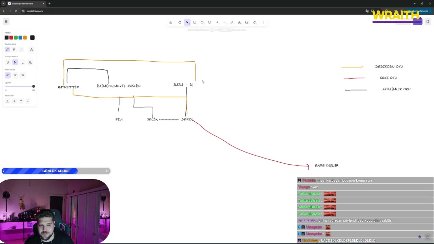
Task: Open the more tools three-dot menu
Action: point(263,22)
